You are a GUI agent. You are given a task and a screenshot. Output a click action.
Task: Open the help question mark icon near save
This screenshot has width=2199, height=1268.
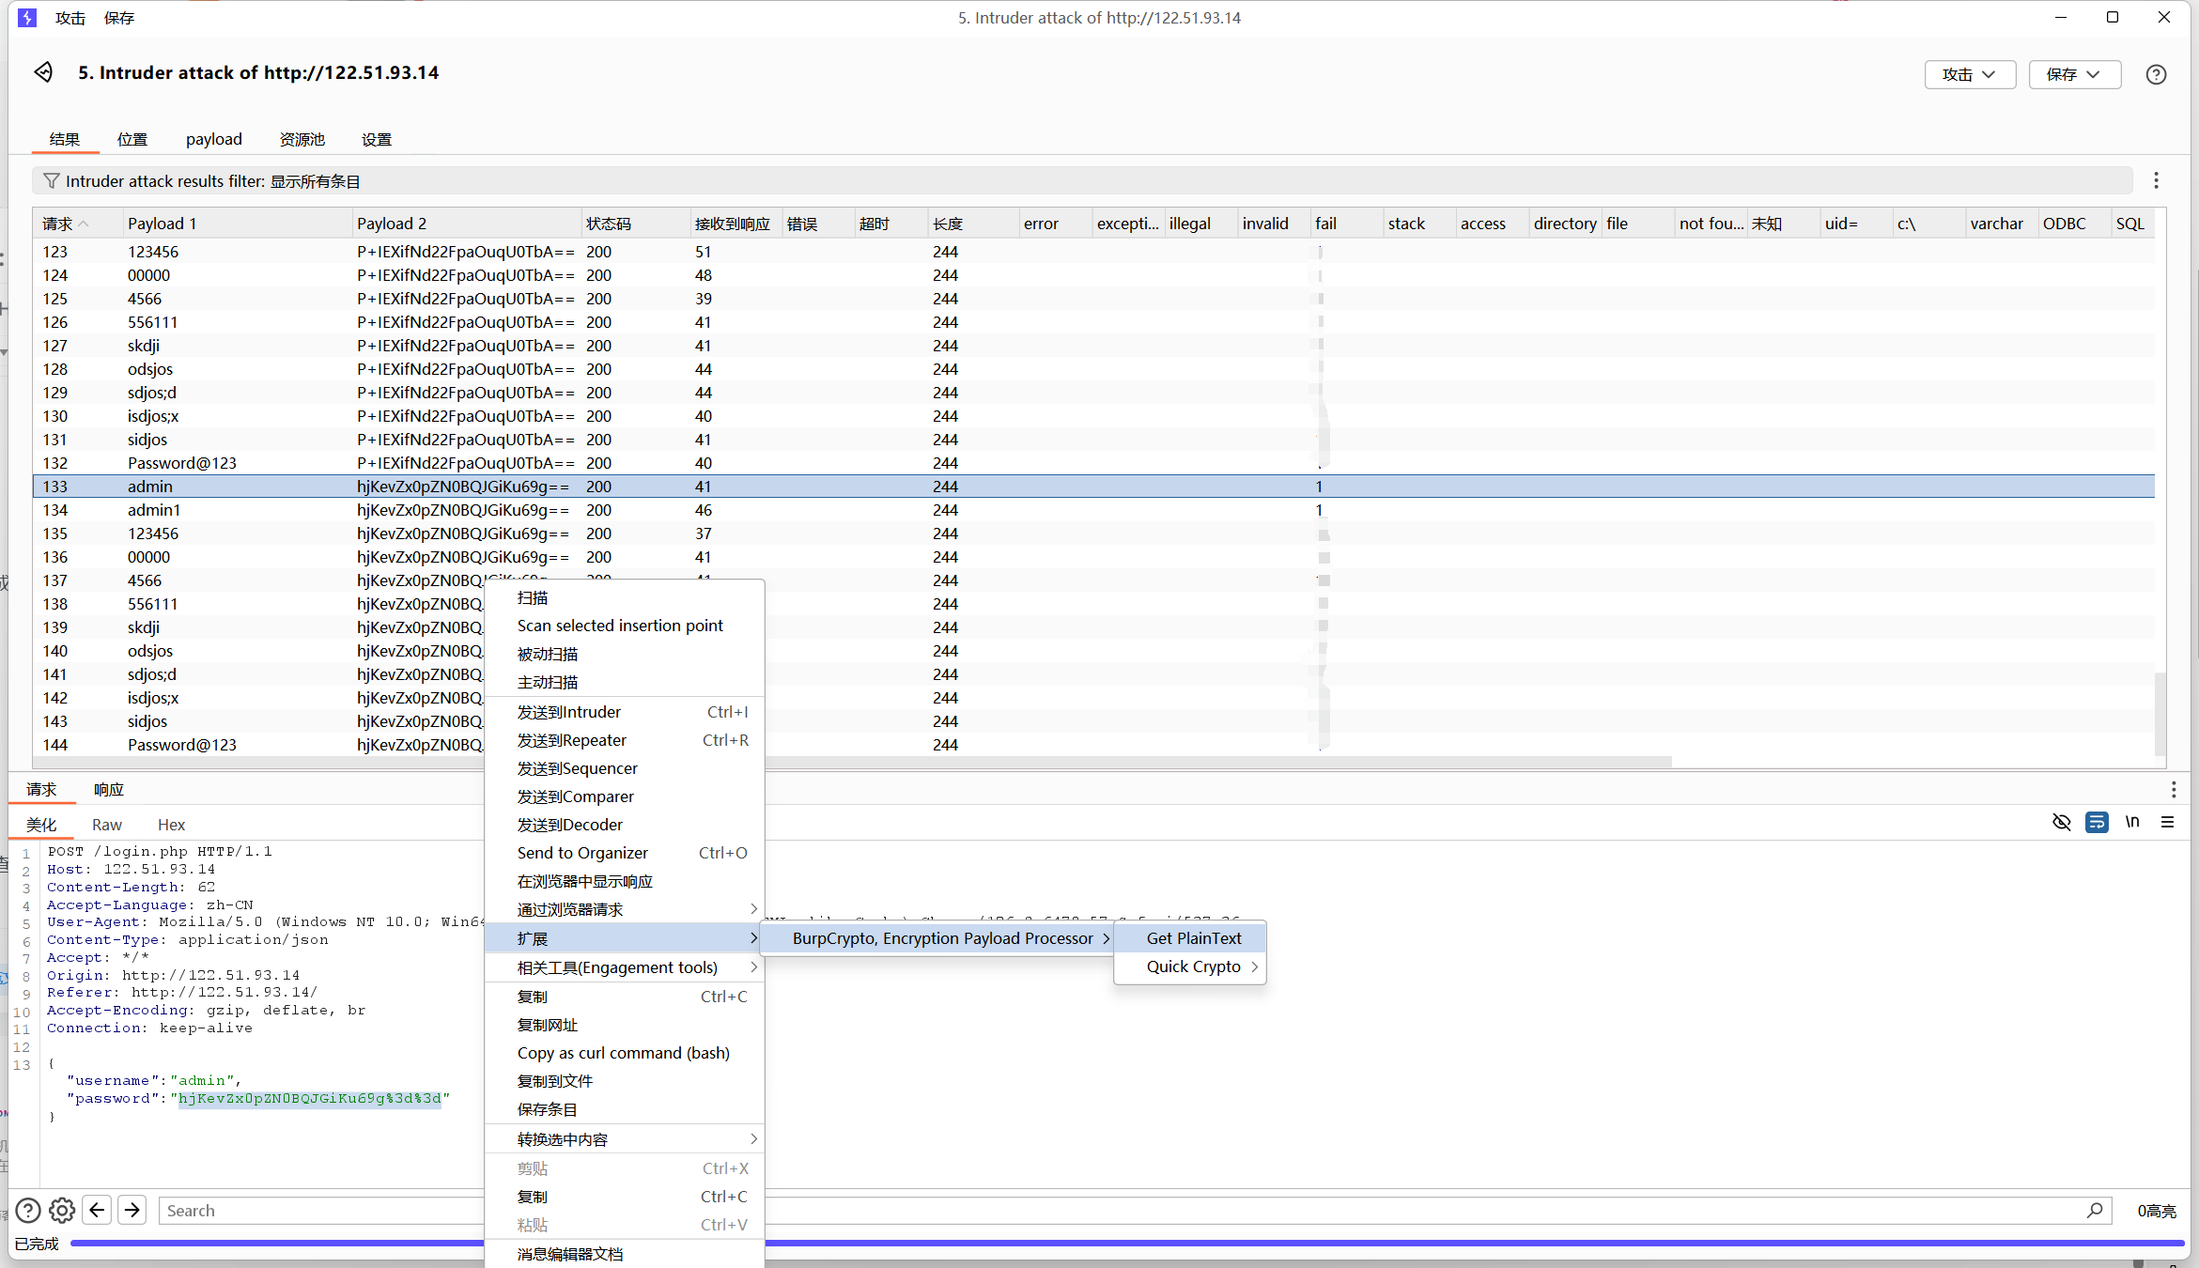(x=2156, y=74)
